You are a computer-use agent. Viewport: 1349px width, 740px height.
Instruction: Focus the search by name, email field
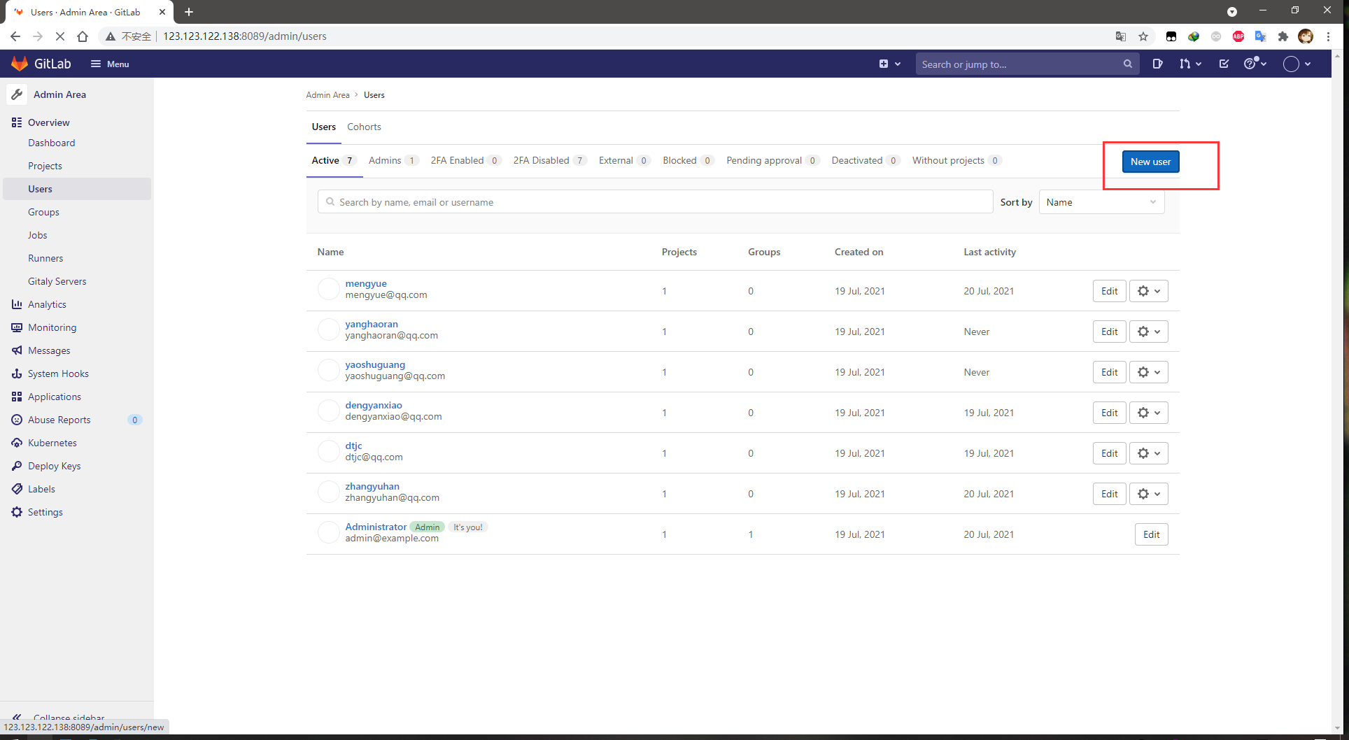656,202
